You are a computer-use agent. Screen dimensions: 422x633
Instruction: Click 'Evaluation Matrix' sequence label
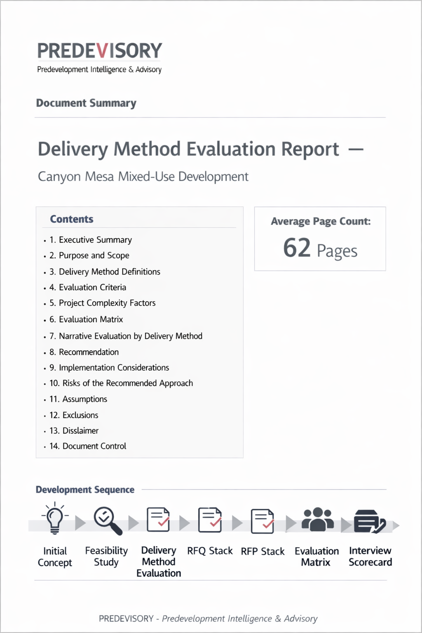click(316, 557)
